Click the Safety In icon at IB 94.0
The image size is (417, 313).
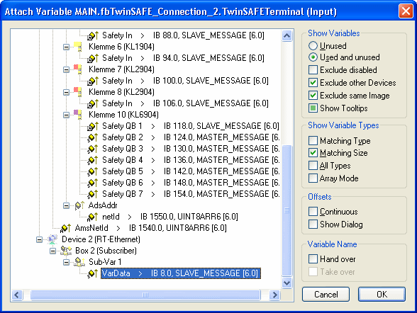(x=93, y=58)
